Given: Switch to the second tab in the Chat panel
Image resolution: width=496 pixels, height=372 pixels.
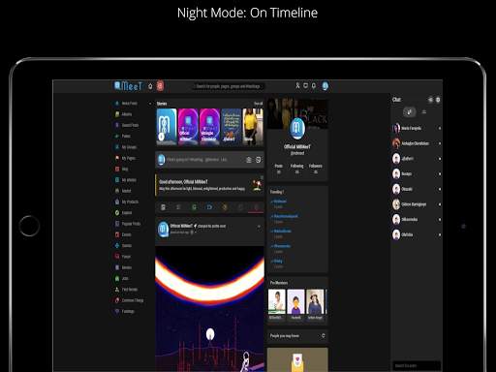Looking at the screenshot, I should click(424, 112).
